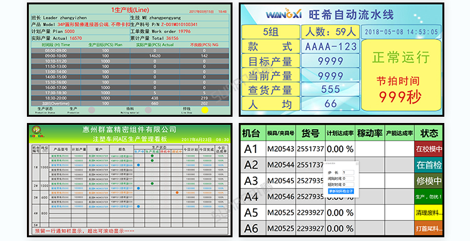Click the yellow 清理废料 status cell
Screen dimensions: 470x241
tap(429, 213)
